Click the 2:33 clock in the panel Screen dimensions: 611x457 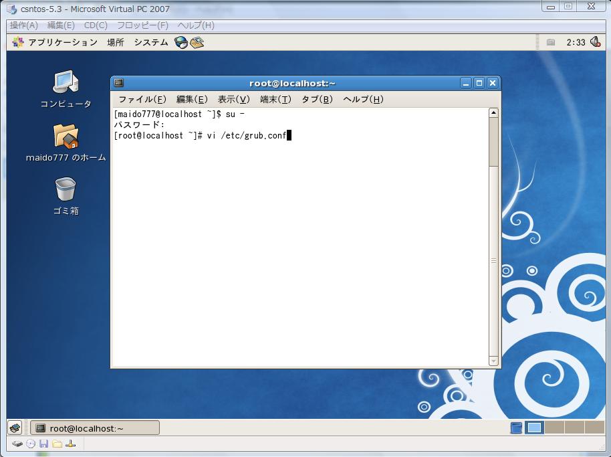click(x=575, y=42)
